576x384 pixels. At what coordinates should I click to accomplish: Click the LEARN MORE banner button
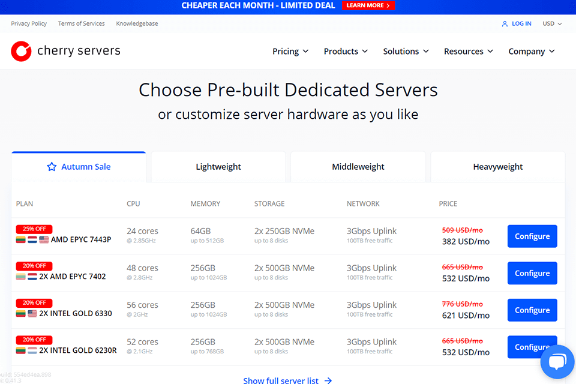[368, 5]
